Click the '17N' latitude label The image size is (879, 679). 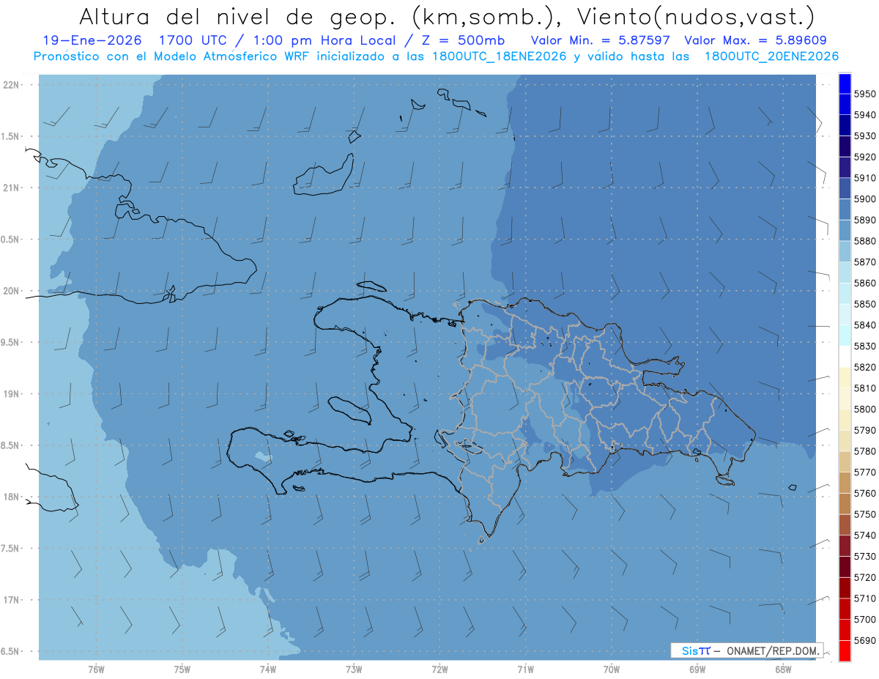12,601
